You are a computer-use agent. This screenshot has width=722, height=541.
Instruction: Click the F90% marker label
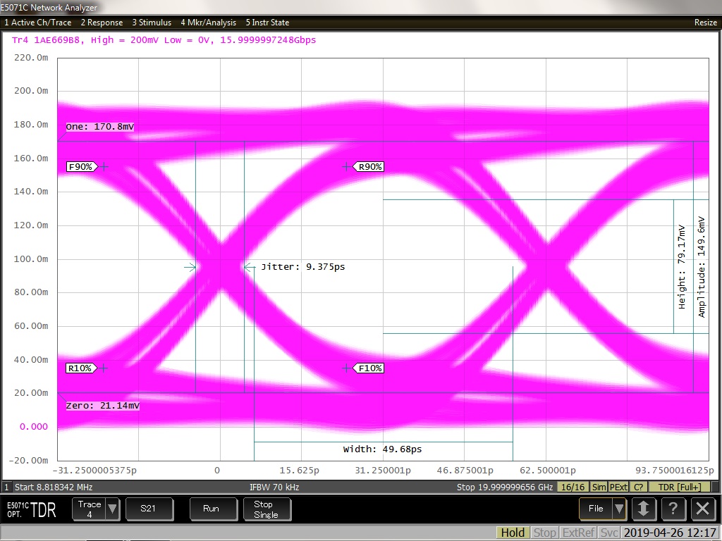[x=80, y=167]
